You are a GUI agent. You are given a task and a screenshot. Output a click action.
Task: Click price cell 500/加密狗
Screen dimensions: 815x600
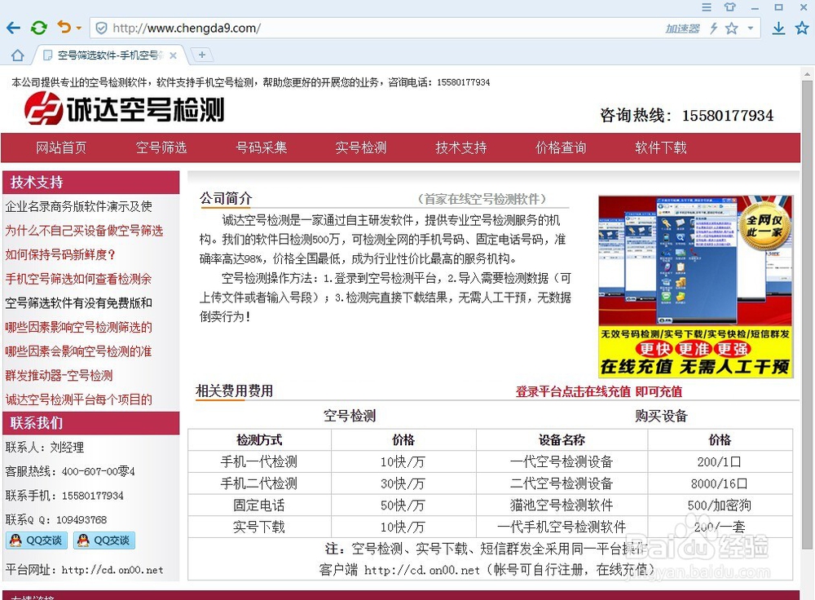coord(720,505)
